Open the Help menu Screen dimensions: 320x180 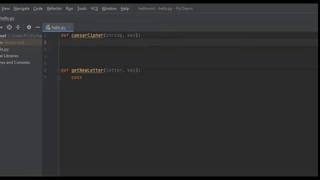124,8
